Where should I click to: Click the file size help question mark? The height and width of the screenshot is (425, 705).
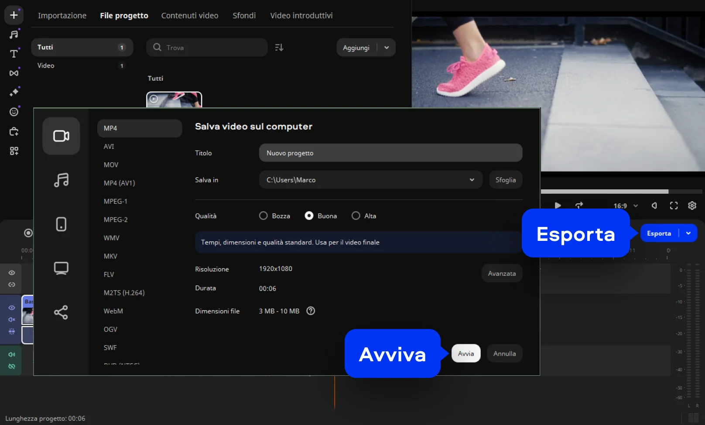(x=311, y=311)
